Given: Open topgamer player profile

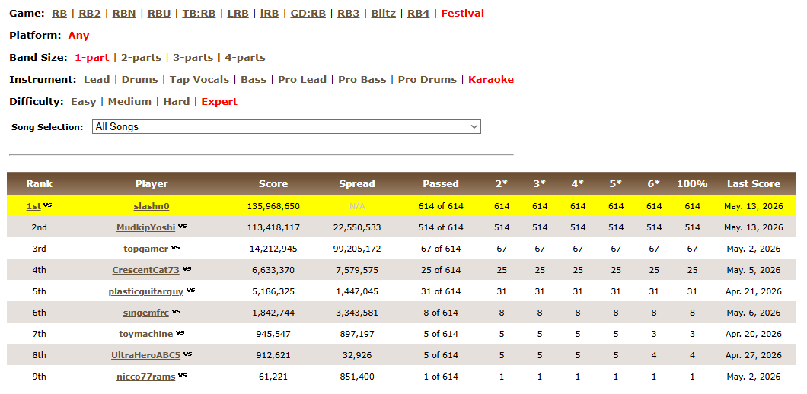Looking at the screenshot, I should pos(145,249).
